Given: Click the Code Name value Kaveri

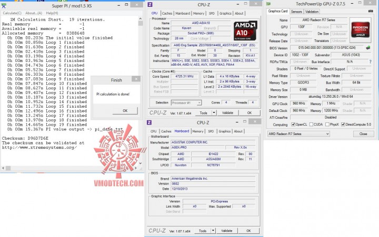Looking at the screenshot, I should point(186,28).
